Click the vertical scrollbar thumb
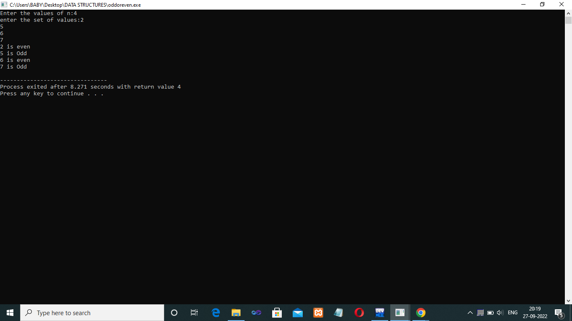572x321 pixels. pyautogui.click(x=568, y=20)
